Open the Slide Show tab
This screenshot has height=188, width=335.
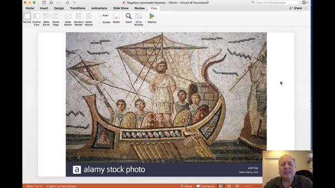pos(121,8)
